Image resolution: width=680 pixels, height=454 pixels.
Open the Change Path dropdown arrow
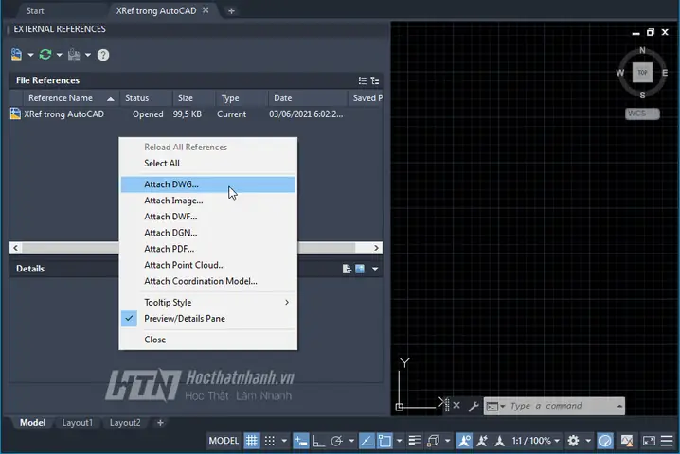coord(87,55)
